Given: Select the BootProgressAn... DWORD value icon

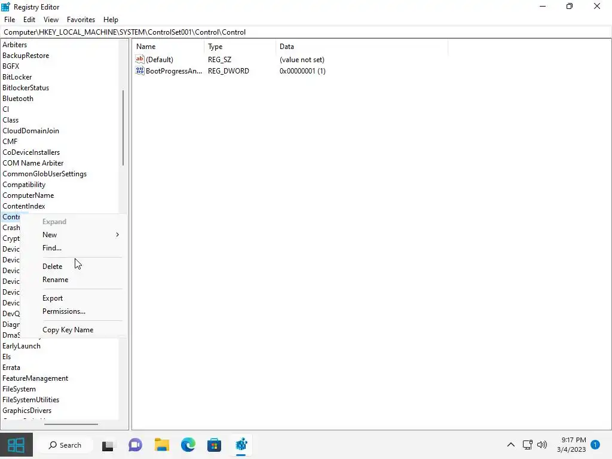Looking at the screenshot, I should pos(140,71).
